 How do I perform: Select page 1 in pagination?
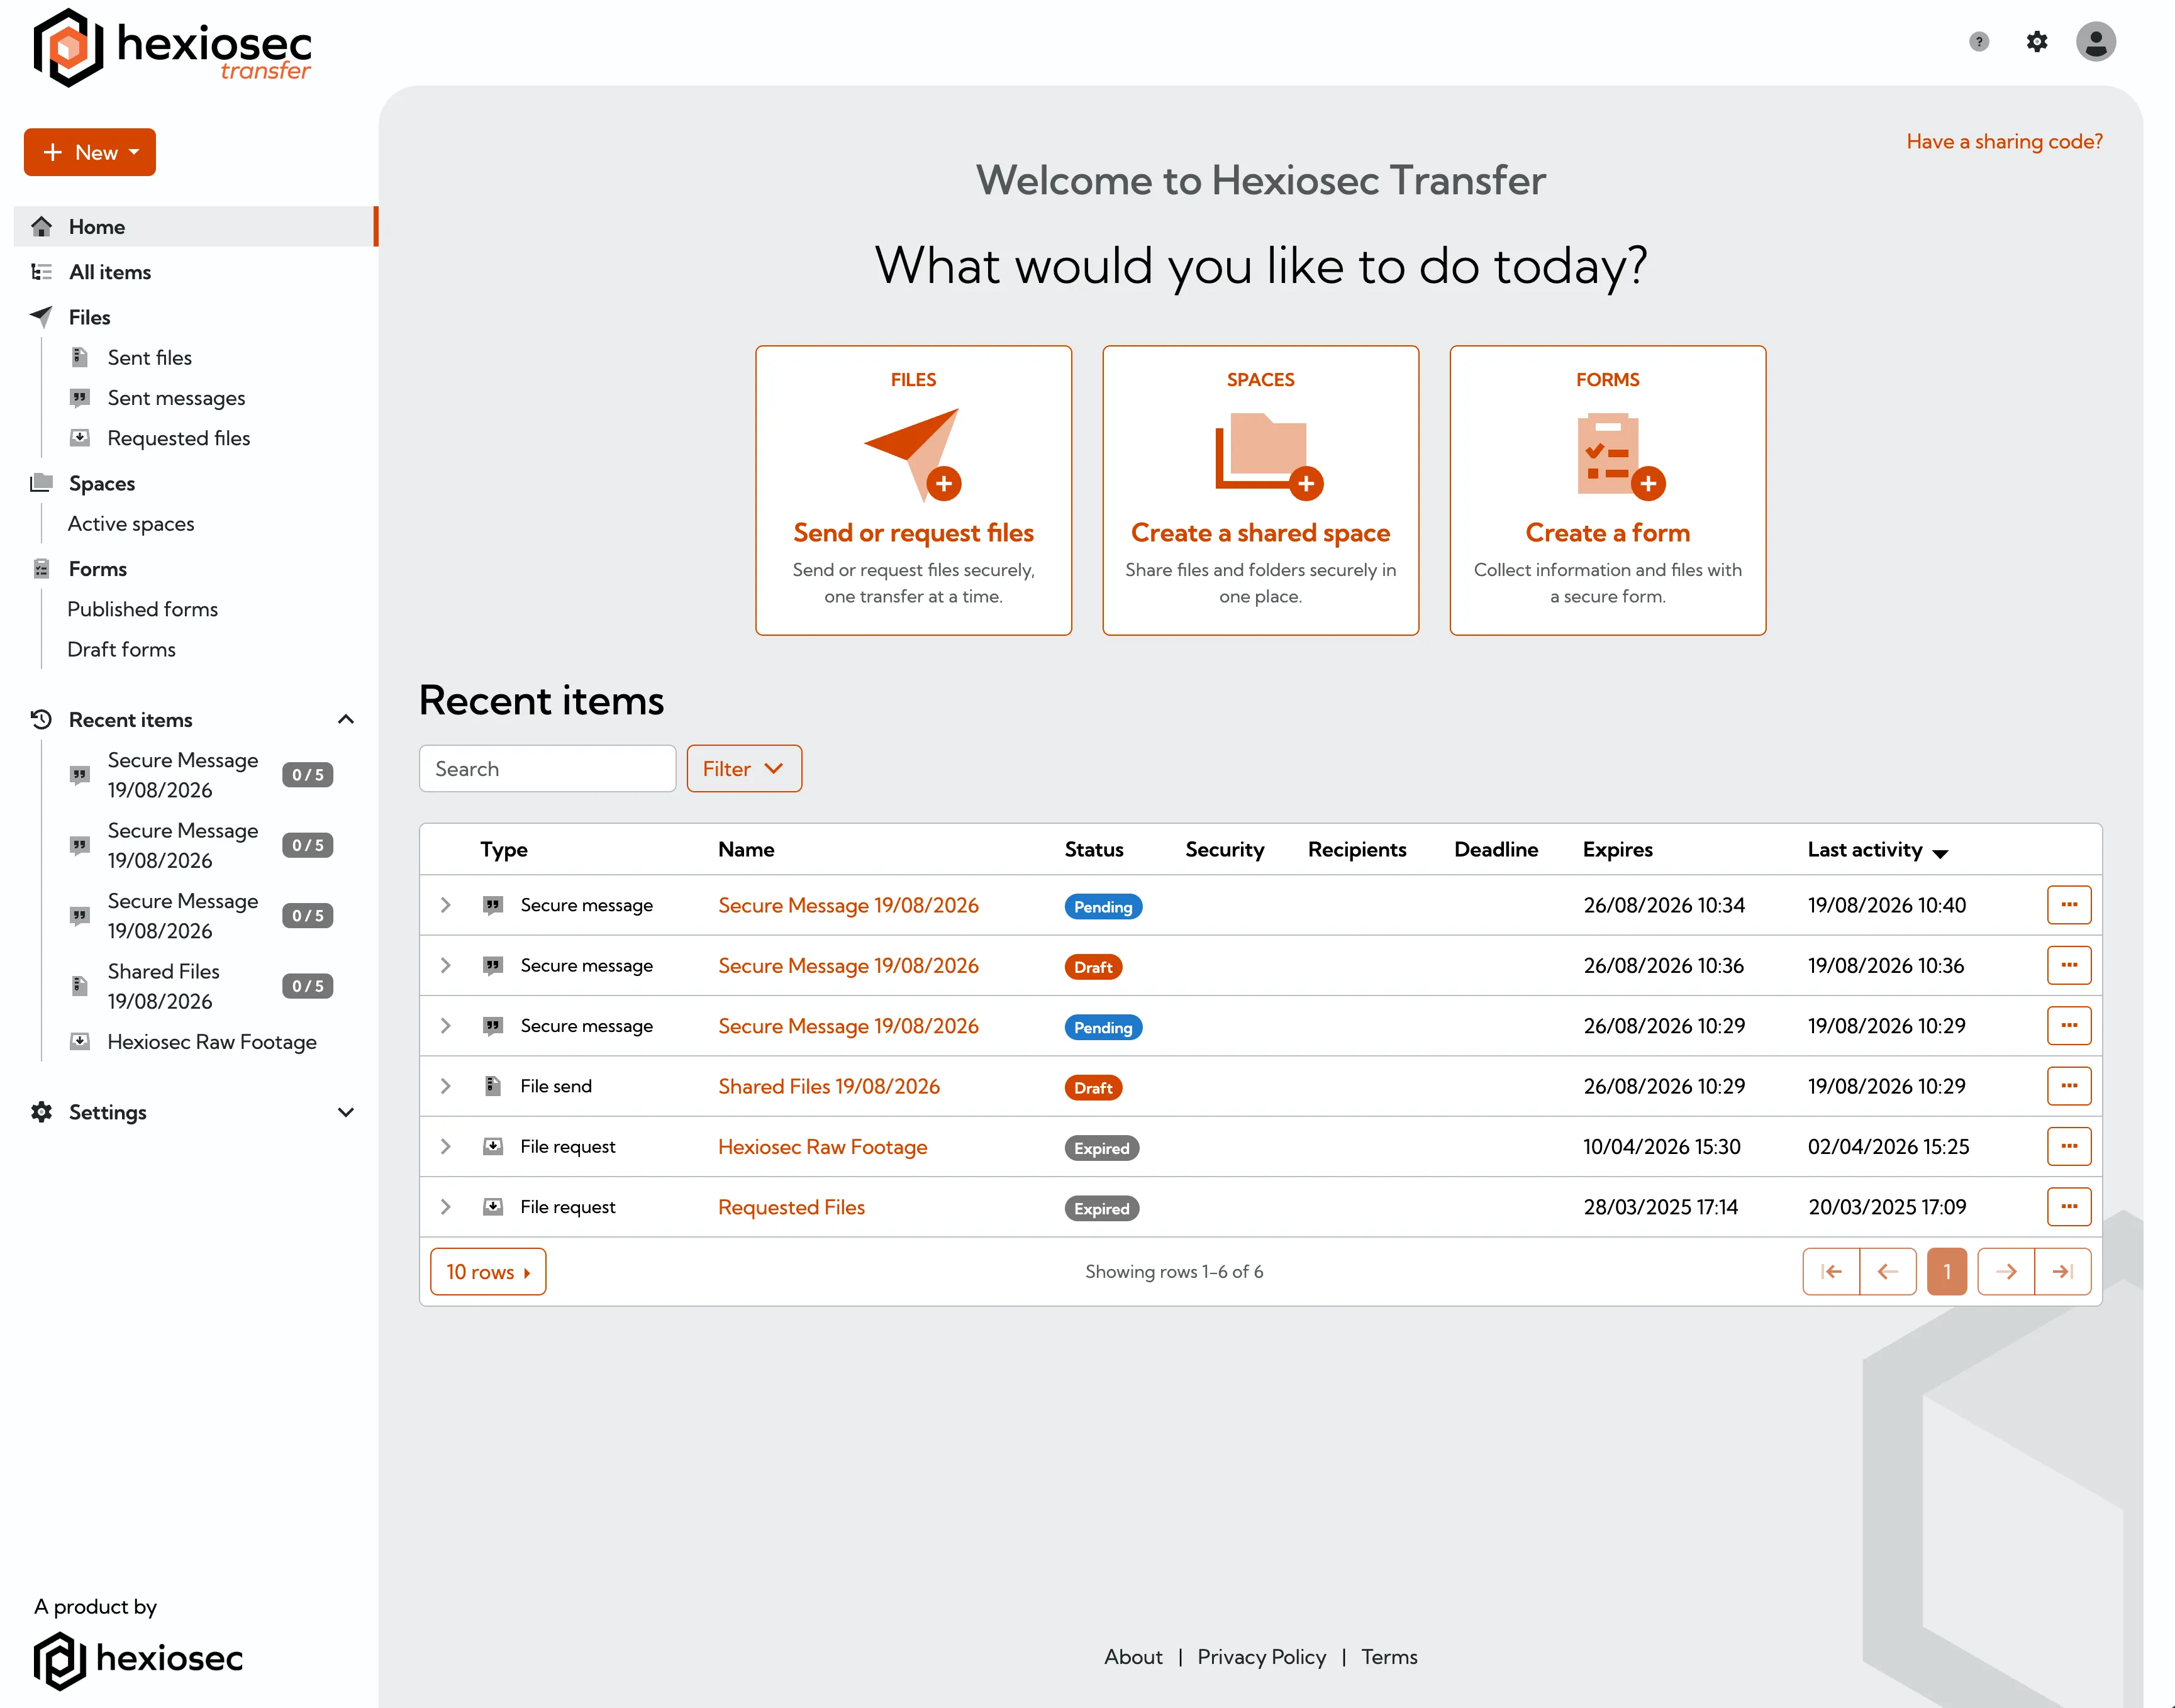coord(1947,1271)
